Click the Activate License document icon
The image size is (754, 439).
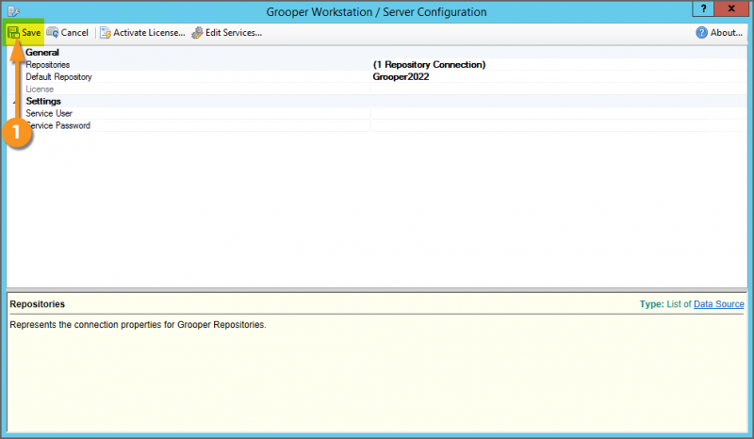tap(106, 33)
